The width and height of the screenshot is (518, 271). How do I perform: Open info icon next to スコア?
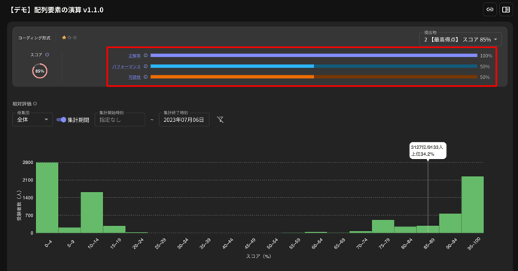tap(47, 55)
